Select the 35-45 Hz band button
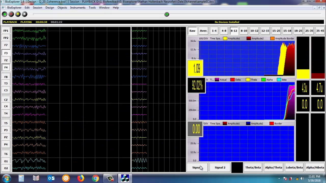Screen dimensions: 326x183 tap(320, 31)
